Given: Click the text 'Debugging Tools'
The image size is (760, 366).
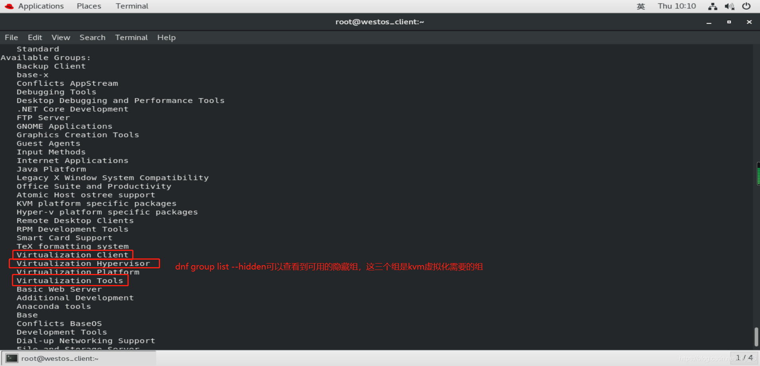Looking at the screenshot, I should coord(56,92).
